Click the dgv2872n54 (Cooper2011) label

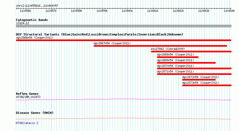201,77
